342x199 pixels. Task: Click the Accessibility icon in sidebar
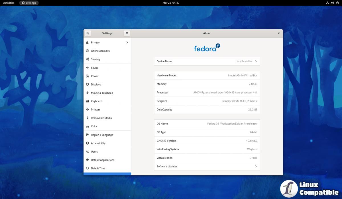tap(87, 143)
